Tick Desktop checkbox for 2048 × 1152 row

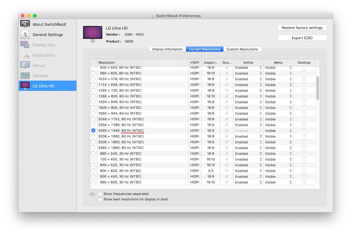(x=304, y=119)
